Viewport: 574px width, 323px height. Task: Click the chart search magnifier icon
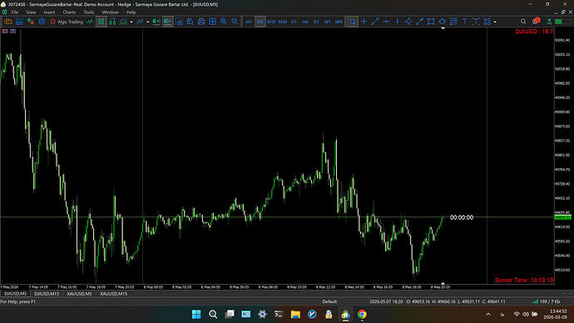point(190,22)
